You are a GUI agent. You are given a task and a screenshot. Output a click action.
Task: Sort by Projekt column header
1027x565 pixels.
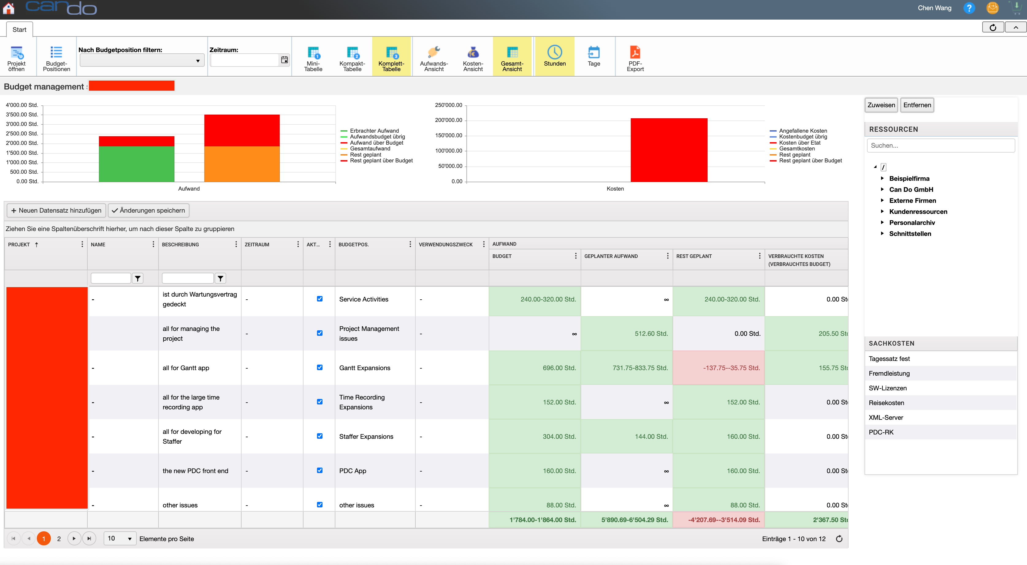pos(19,244)
